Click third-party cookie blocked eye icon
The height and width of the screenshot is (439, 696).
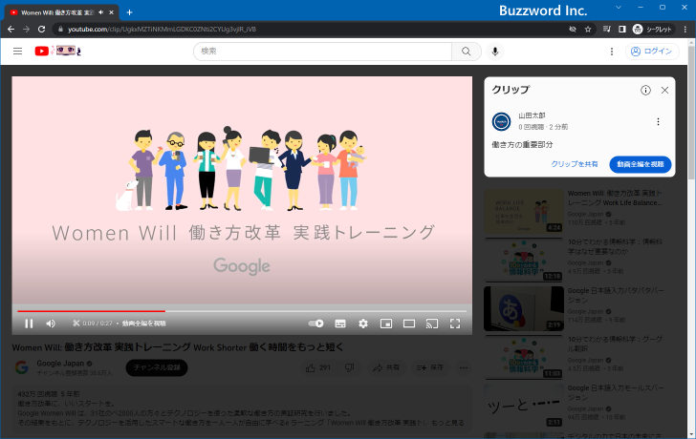click(573, 30)
